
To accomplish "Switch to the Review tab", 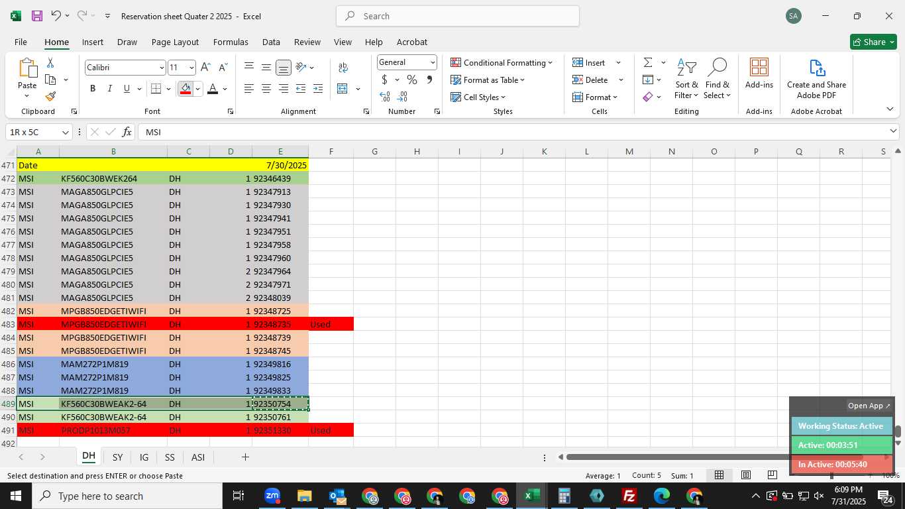I will tap(307, 42).
